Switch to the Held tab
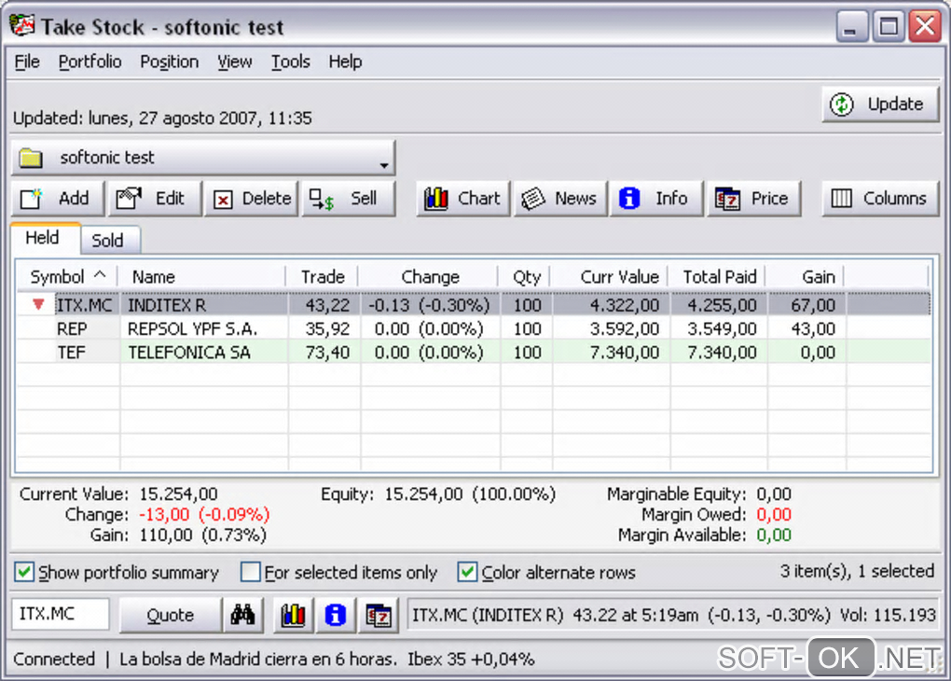 [45, 238]
